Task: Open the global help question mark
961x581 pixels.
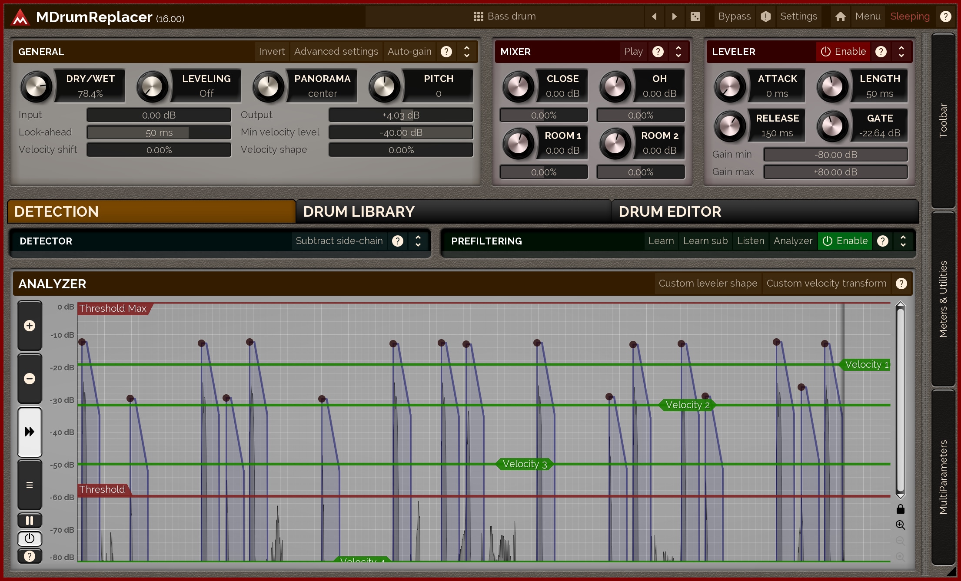Action: pos(945,17)
